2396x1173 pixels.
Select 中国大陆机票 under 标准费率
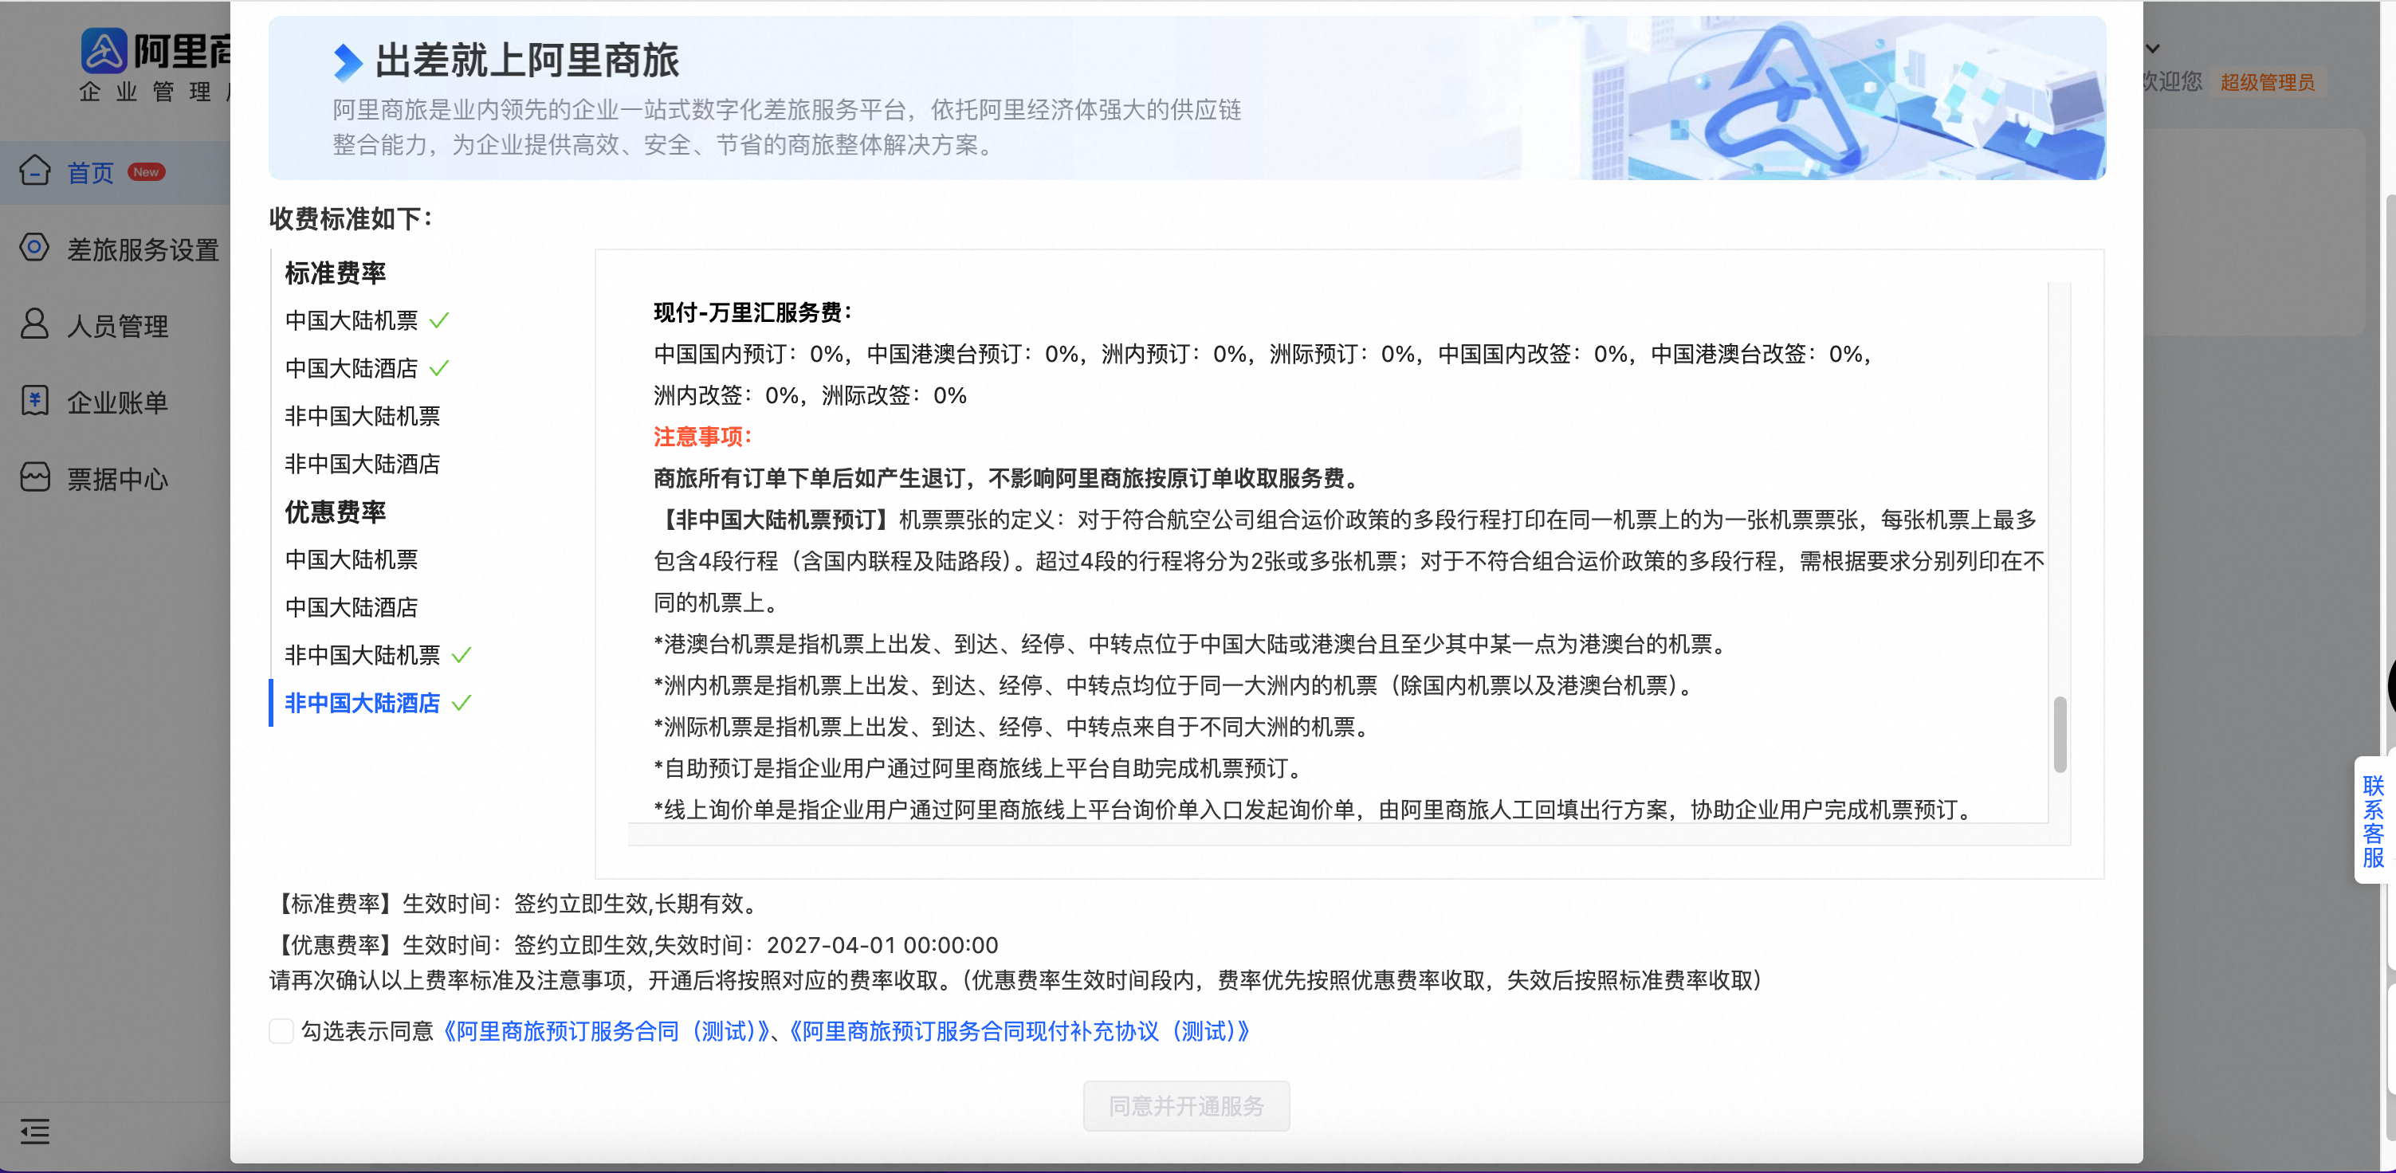(x=352, y=321)
